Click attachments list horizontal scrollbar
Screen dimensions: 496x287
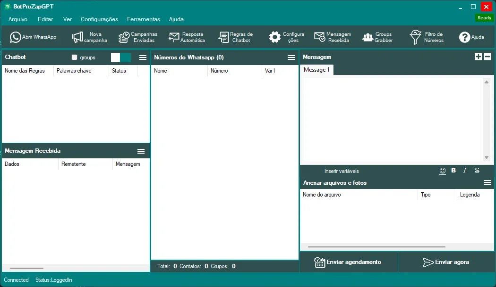coord(376,247)
